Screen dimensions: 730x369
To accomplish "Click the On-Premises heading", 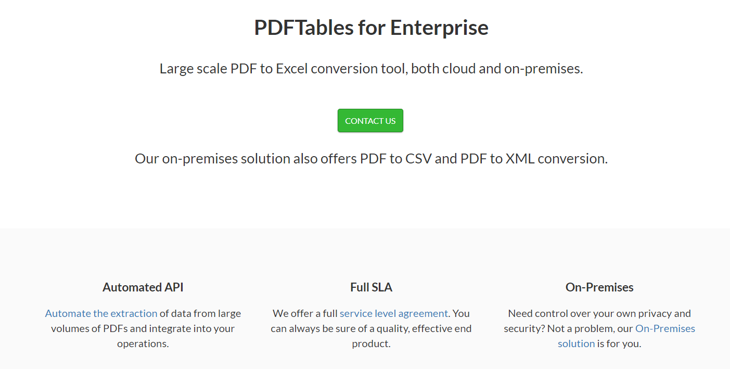I will click(x=599, y=287).
